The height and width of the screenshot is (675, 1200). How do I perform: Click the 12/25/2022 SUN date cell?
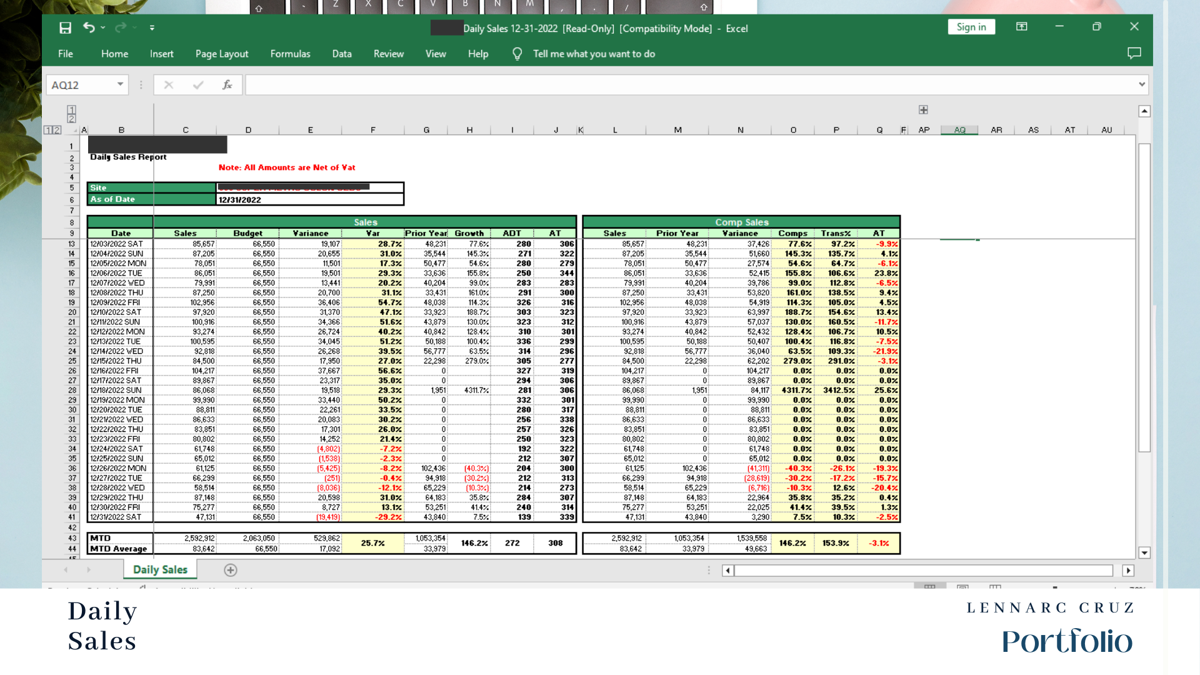[x=121, y=459]
